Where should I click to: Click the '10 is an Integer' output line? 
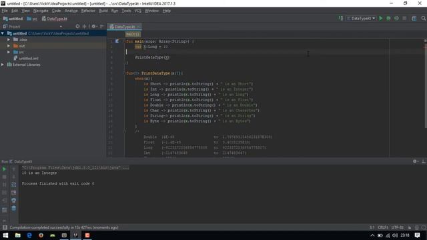[39, 173]
